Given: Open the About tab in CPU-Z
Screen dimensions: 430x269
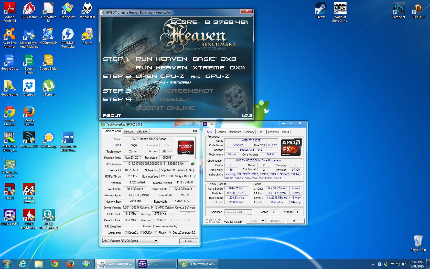Looking at the screenshot, I should (x=285, y=132).
